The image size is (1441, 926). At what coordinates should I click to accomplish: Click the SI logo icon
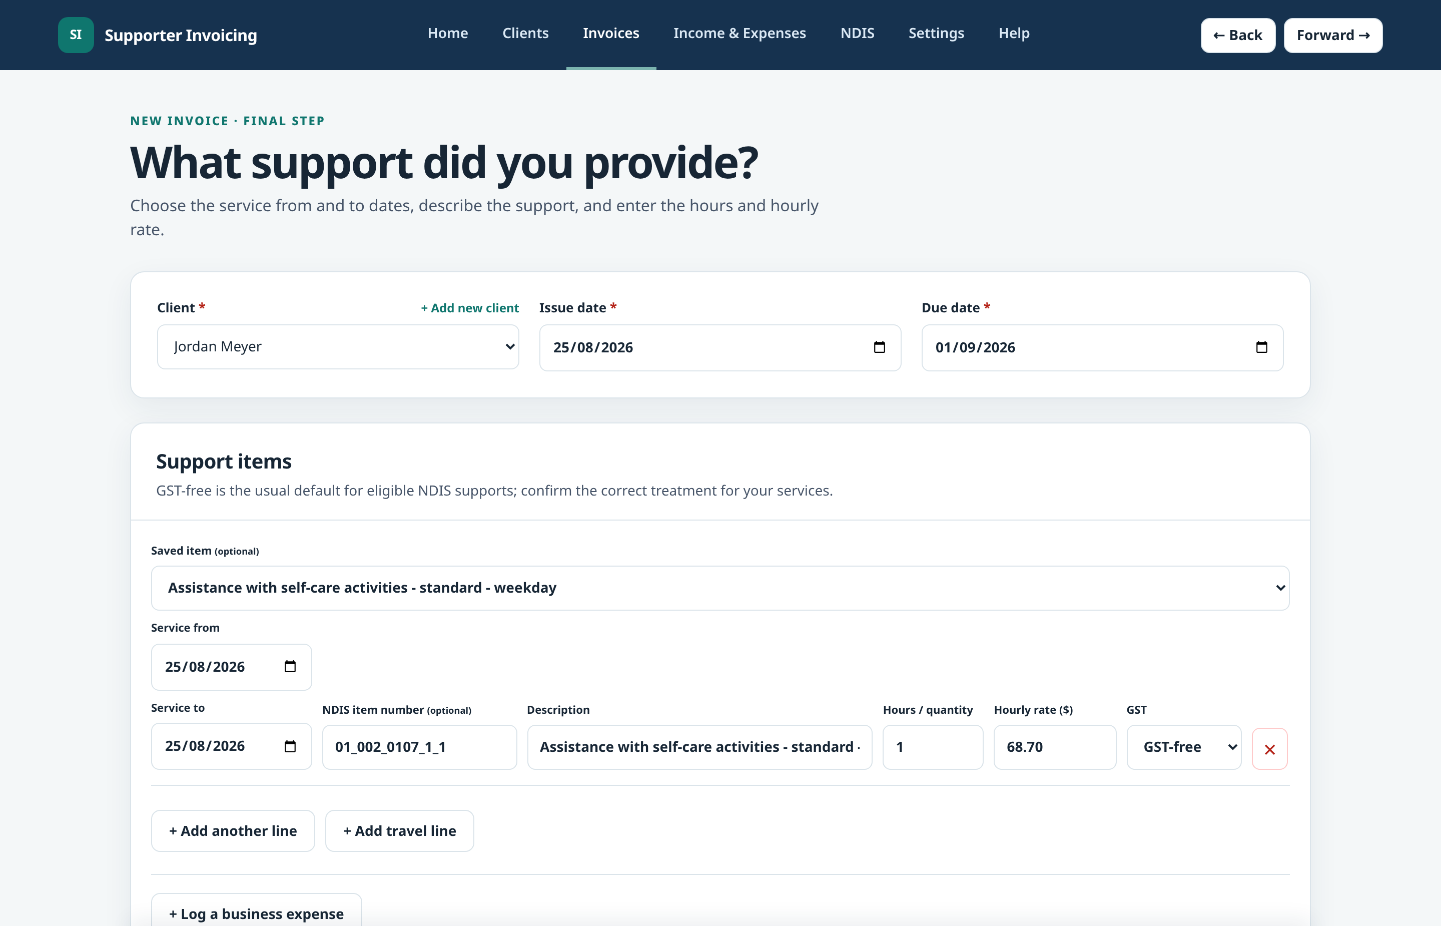click(76, 35)
